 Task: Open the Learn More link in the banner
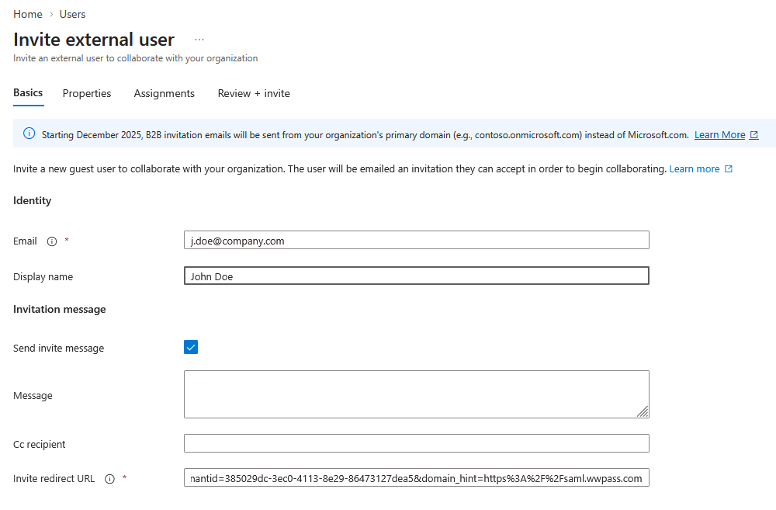(x=719, y=134)
